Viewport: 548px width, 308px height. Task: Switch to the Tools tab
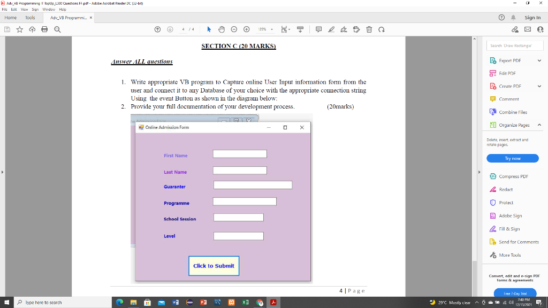click(30, 17)
